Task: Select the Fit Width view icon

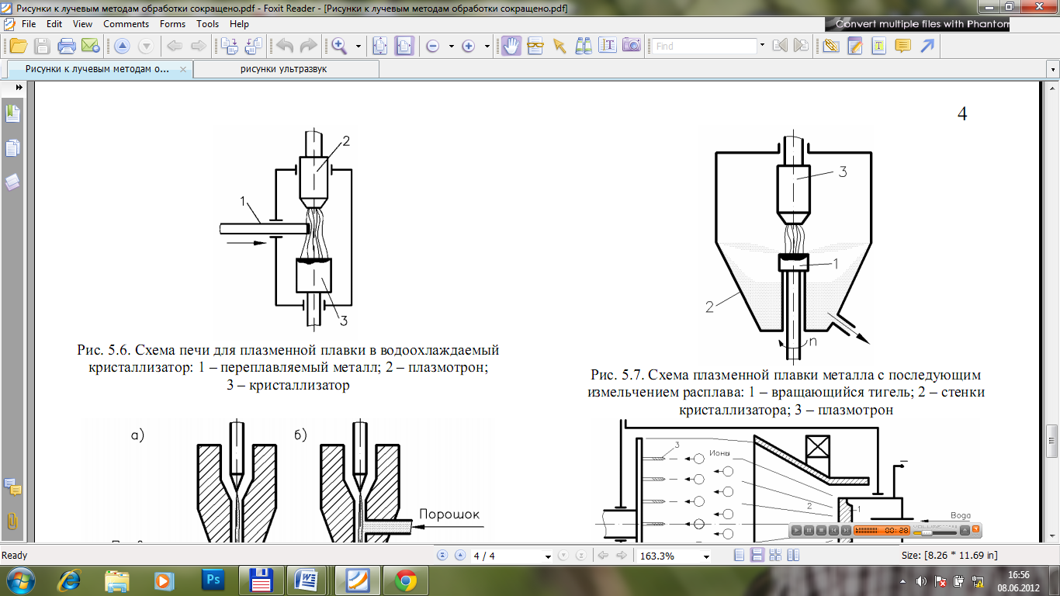Action: 404,46
